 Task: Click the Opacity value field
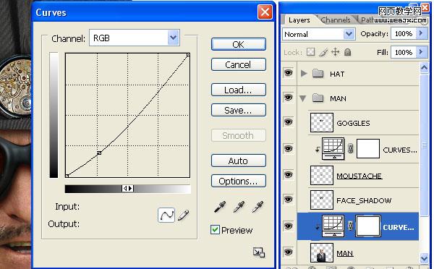coord(404,33)
